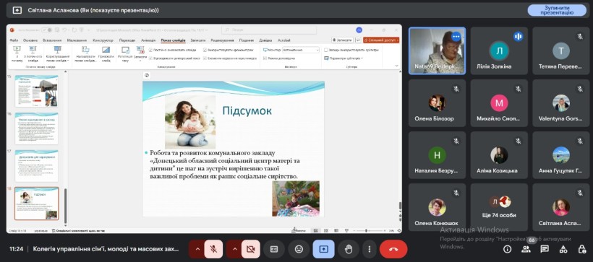This screenshot has width=593, height=262.
Task: Toggle closed captions button
Action: pyautogui.click(x=274, y=249)
